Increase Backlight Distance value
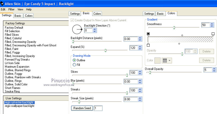217x114 pixels. pos(140,38)
